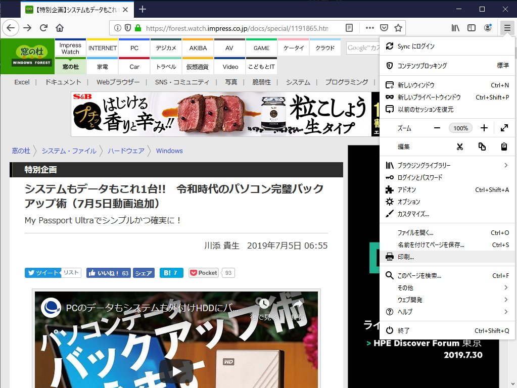The width and height of the screenshot is (517, 388).
Task: Toggle the sidebar with the toolbar icon
Action: pos(472,28)
